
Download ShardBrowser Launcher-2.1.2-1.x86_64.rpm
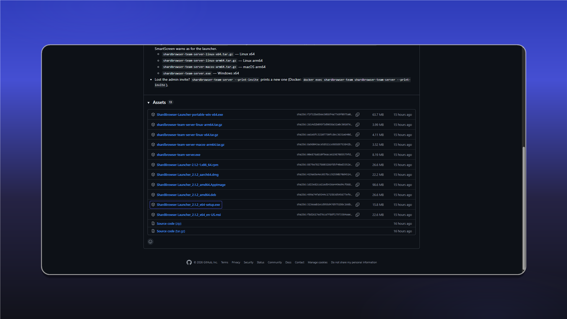[x=188, y=165]
